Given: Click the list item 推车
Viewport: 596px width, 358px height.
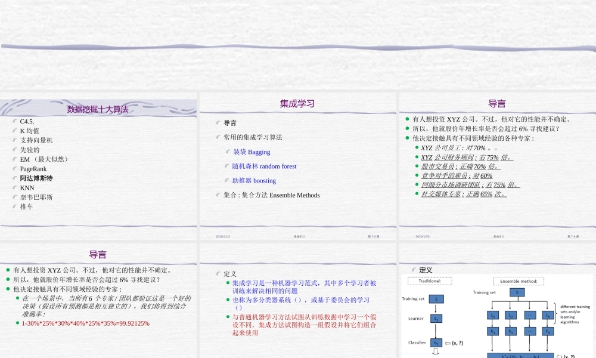Looking at the screenshot, I should pyautogui.click(x=26, y=206).
